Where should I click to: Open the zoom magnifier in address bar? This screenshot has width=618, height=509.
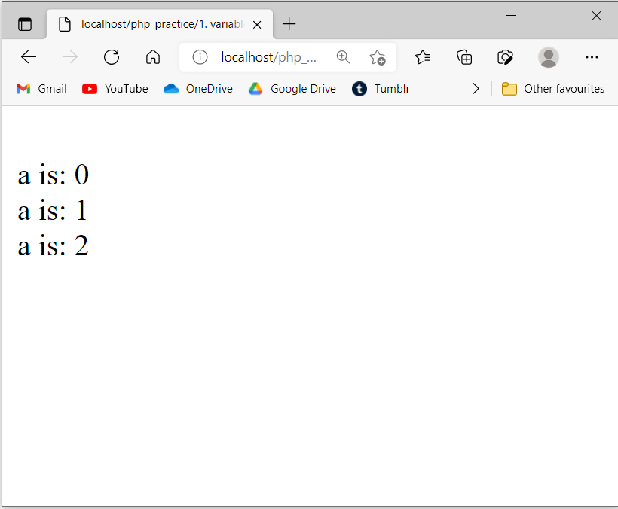click(x=343, y=57)
